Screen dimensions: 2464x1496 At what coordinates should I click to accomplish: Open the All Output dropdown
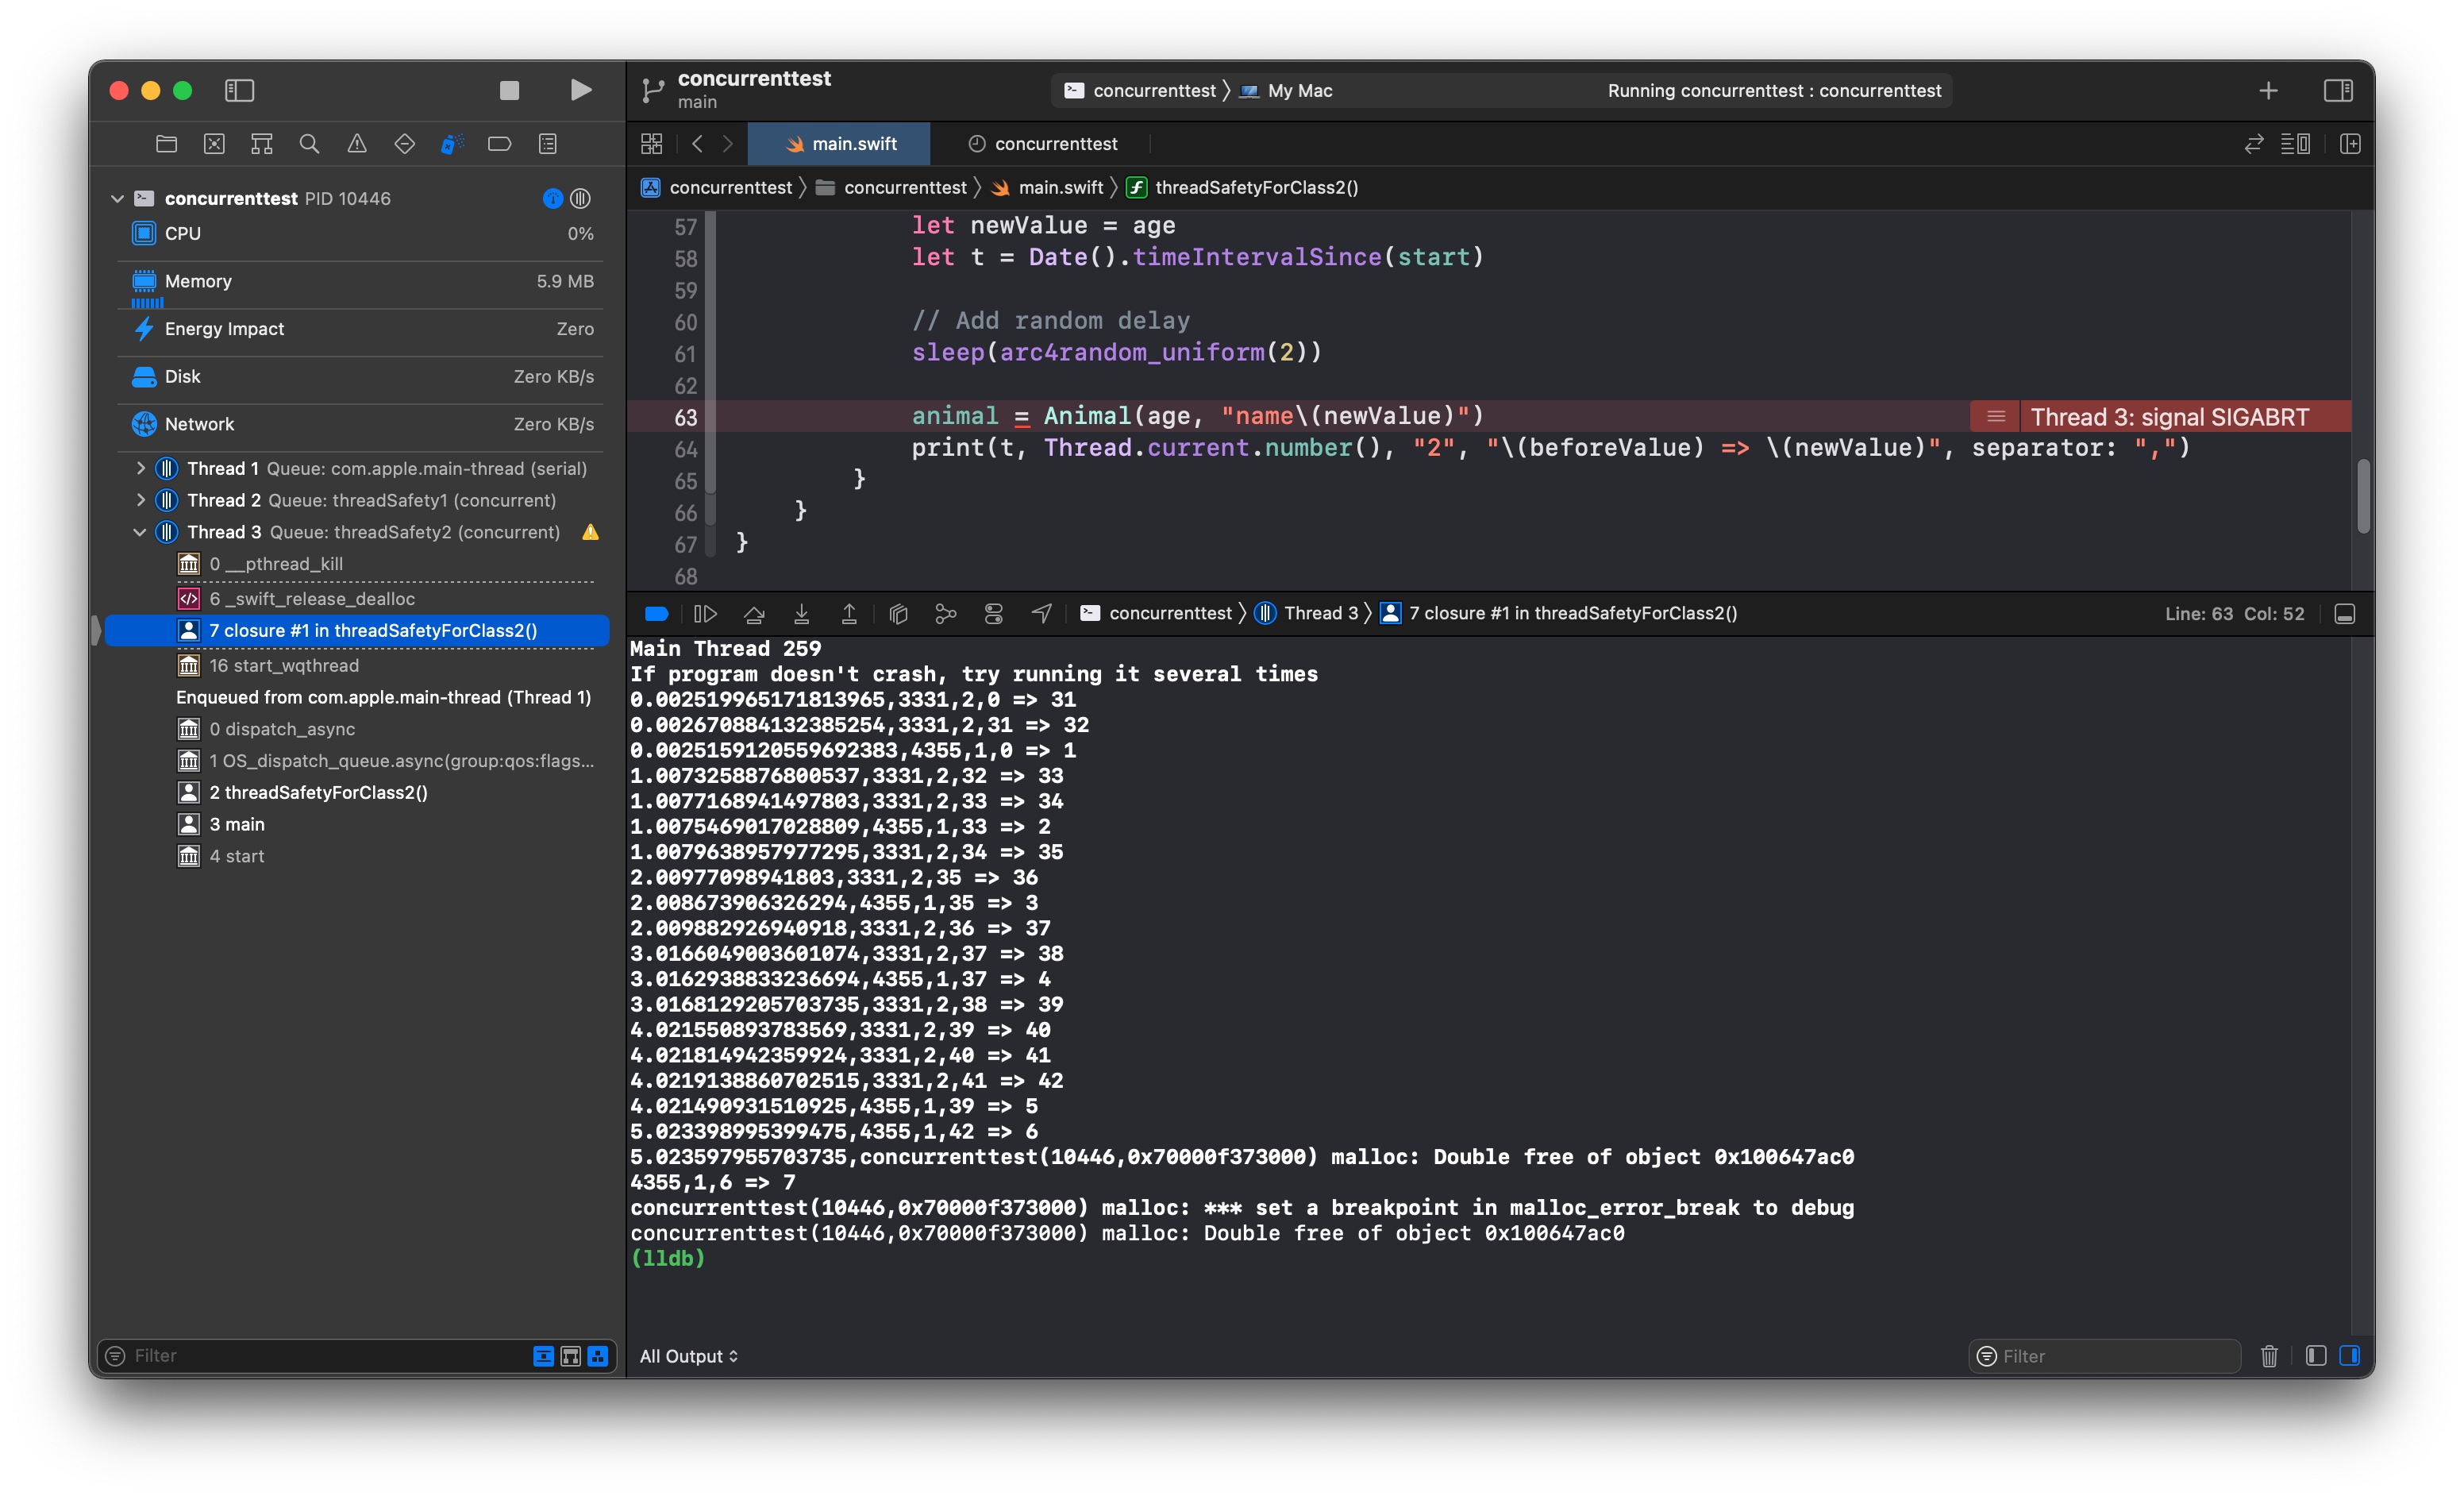click(688, 1355)
